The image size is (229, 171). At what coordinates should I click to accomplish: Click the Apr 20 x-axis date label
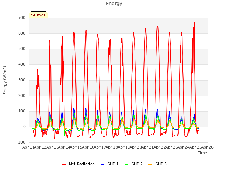click(136, 147)
